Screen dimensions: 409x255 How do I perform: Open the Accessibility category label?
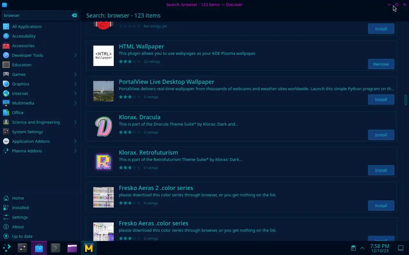pos(24,36)
